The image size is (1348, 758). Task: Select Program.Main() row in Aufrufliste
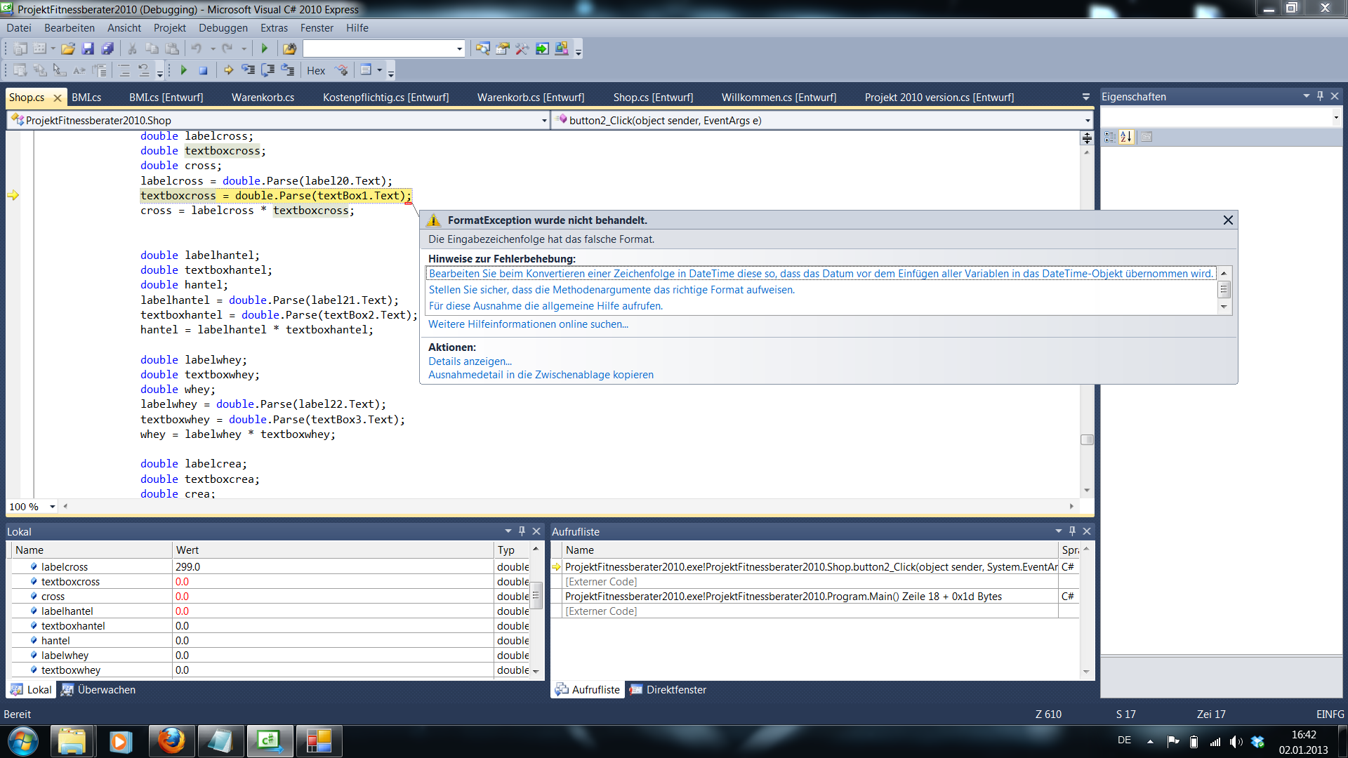814,597
